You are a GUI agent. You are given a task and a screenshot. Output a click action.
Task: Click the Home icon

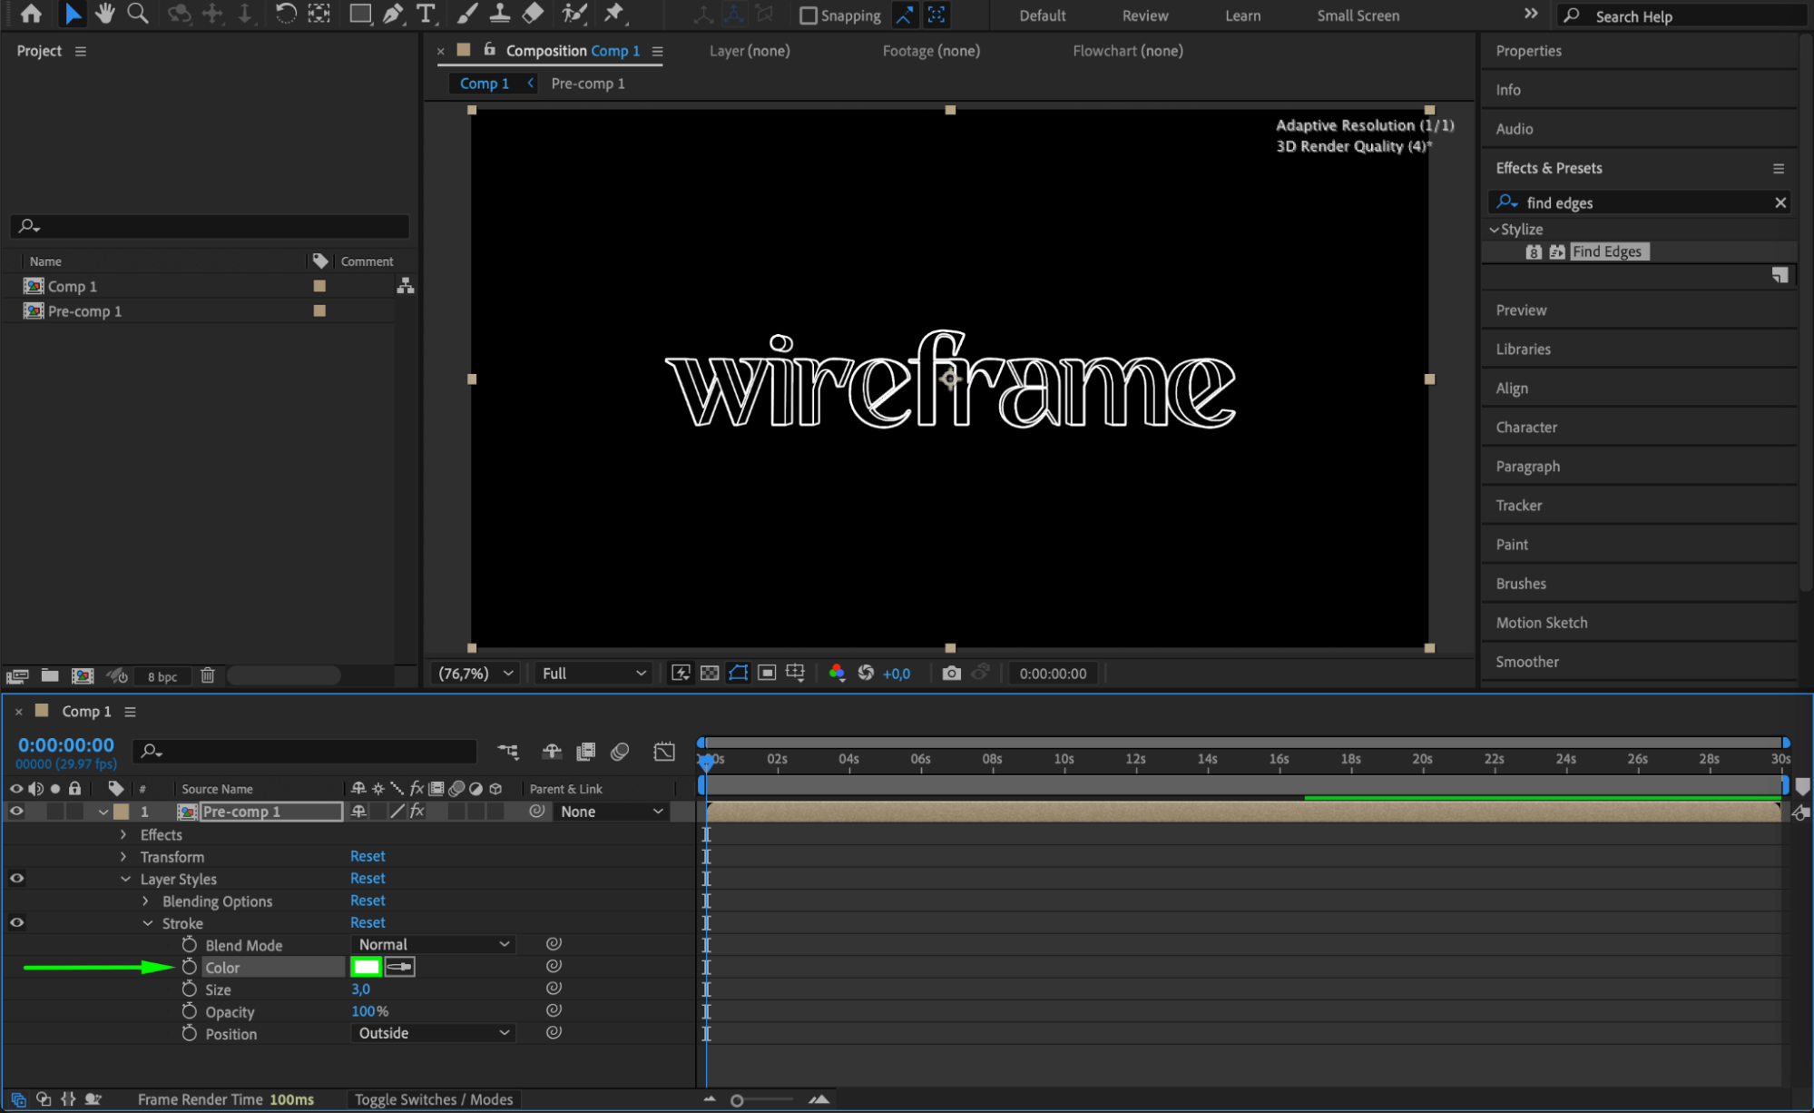point(31,14)
